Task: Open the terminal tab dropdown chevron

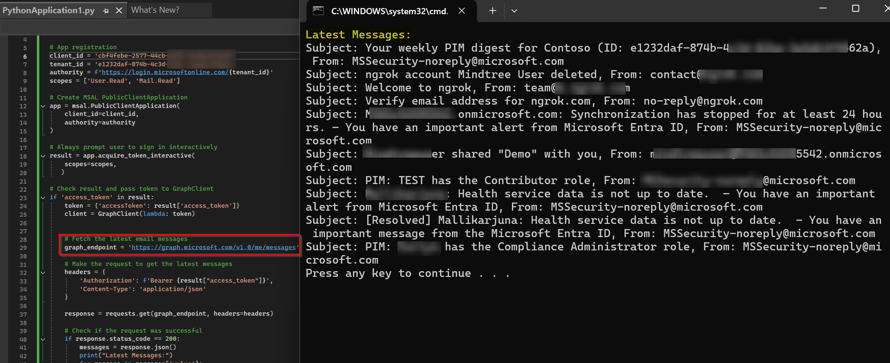Action: (514, 10)
